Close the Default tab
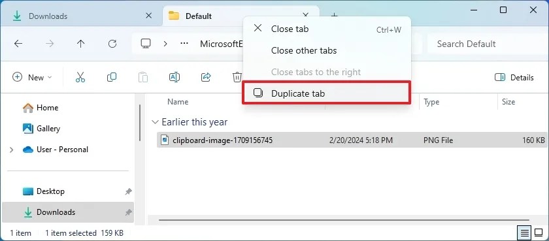The height and width of the screenshot is (241, 549). 305,14
